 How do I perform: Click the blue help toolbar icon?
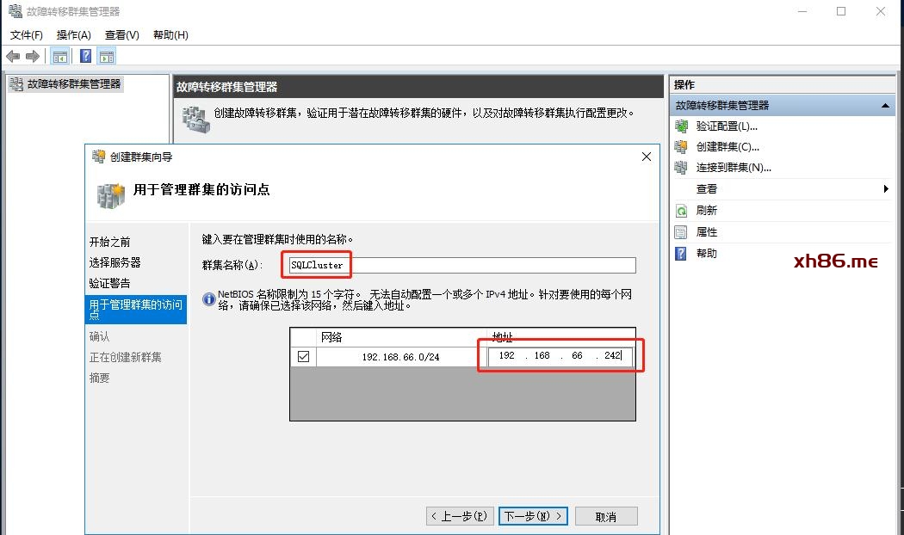pyautogui.click(x=85, y=57)
